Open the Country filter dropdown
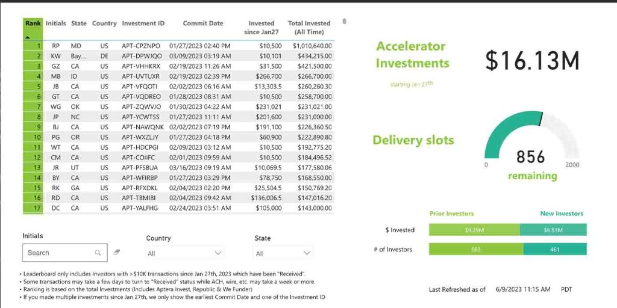617x308 pixels. coord(184,253)
